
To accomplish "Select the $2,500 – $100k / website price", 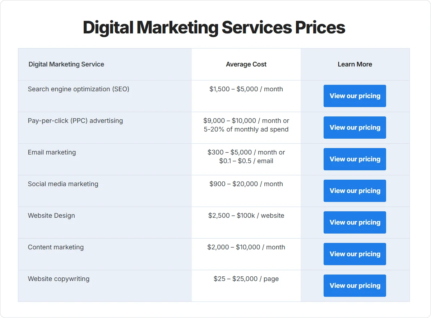I will pyautogui.click(x=246, y=216).
